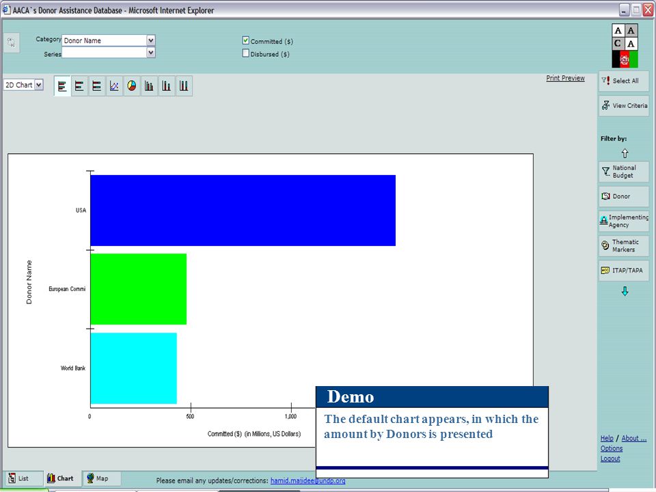The image size is (656, 492).
Task: Select the stacked horizontal bar chart icon
Action: (x=79, y=86)
